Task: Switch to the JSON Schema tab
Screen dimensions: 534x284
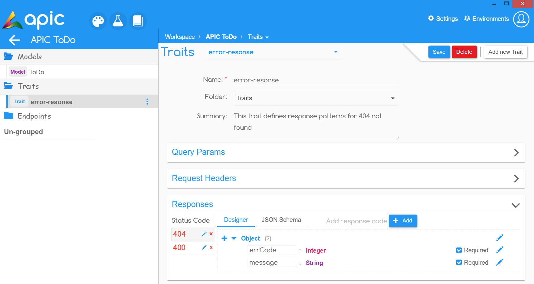Action: coord(281,220)
